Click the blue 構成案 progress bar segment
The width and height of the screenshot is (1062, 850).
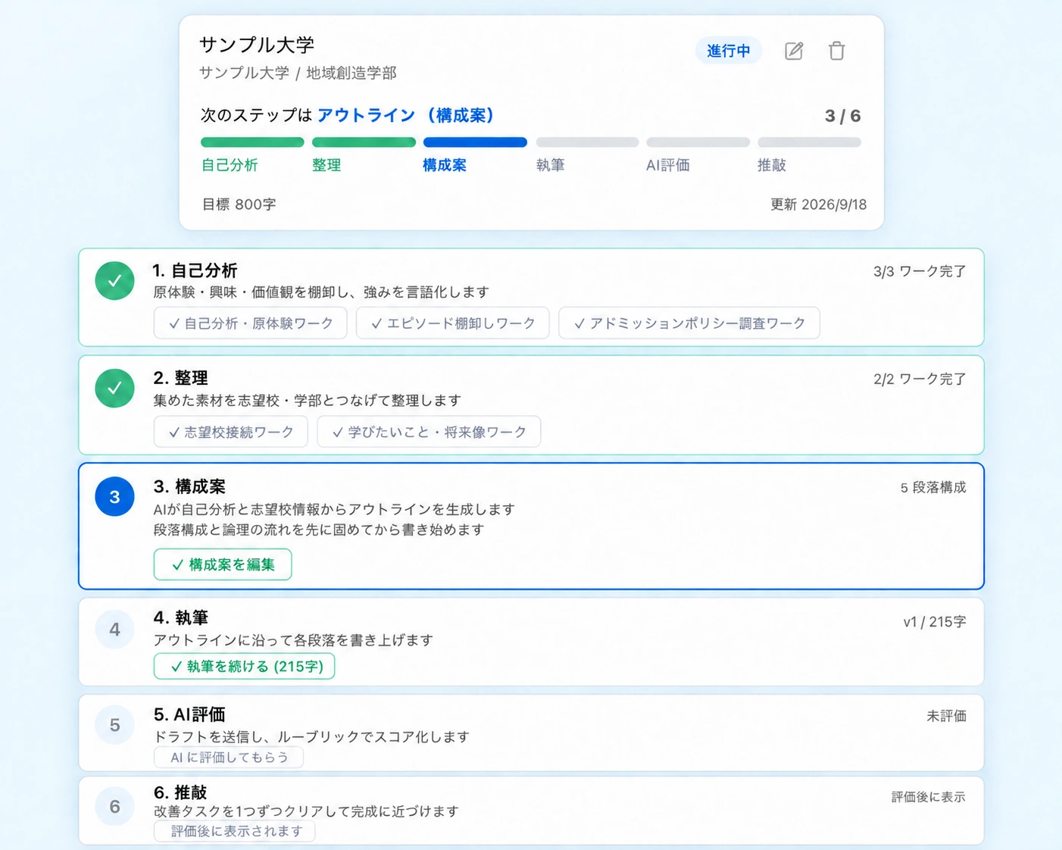[475, 142]
